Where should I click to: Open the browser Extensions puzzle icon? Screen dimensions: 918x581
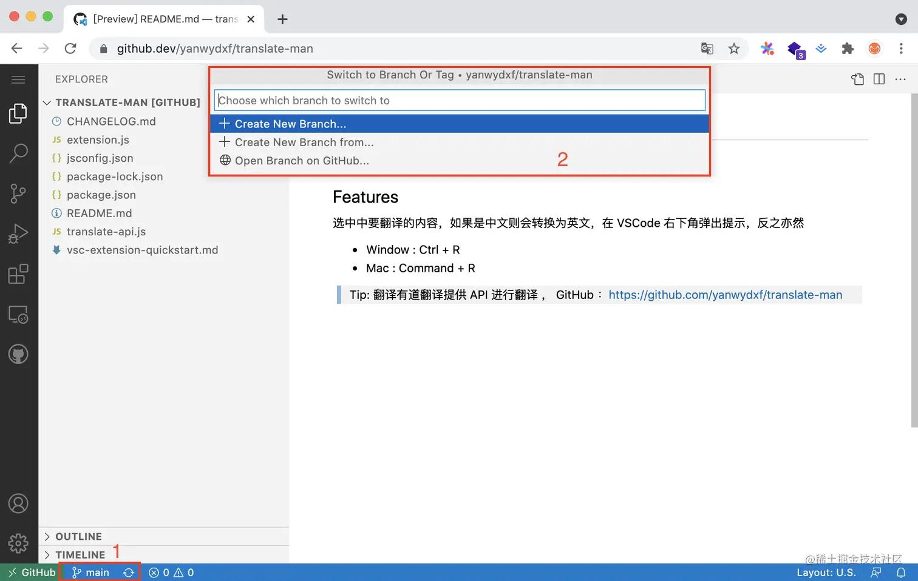click(848, 49)
